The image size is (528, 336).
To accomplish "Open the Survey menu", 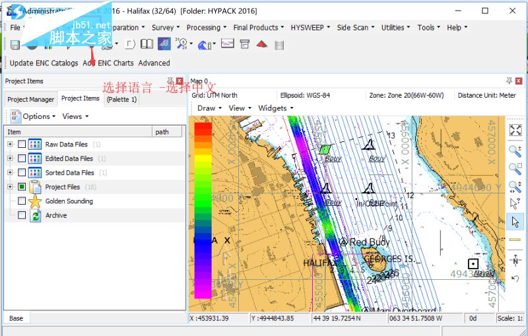I will click(x=166, y=28).
